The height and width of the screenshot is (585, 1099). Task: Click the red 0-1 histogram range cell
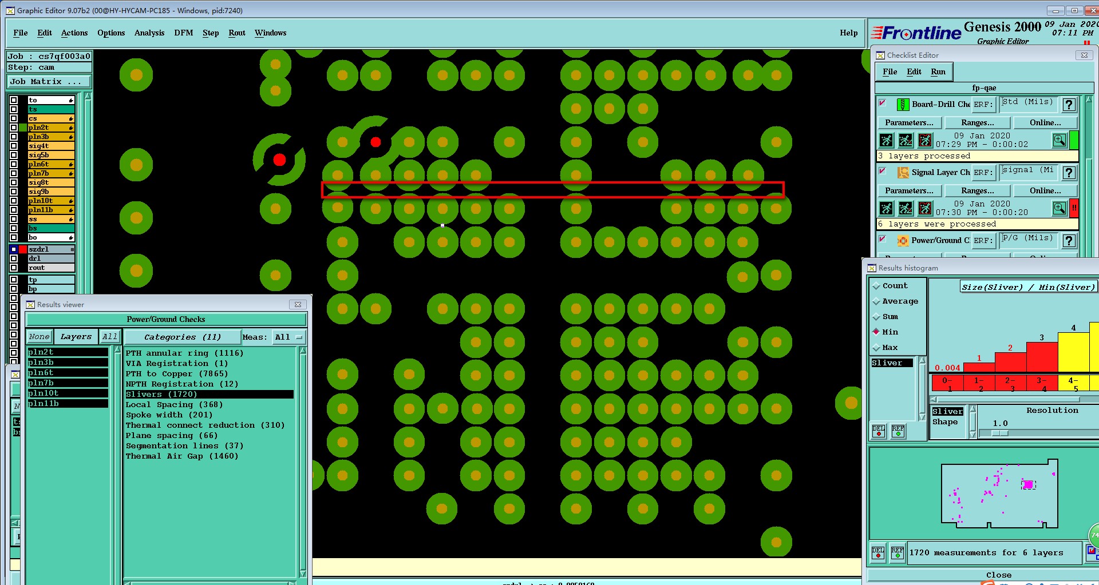947,383
